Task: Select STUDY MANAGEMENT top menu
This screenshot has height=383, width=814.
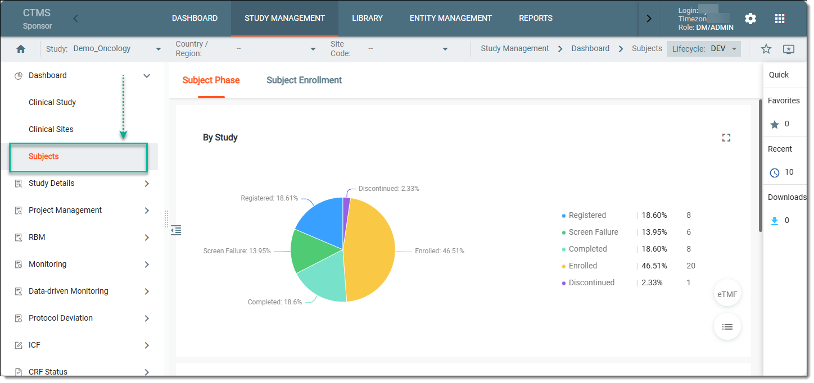Action: click(284, 19)
